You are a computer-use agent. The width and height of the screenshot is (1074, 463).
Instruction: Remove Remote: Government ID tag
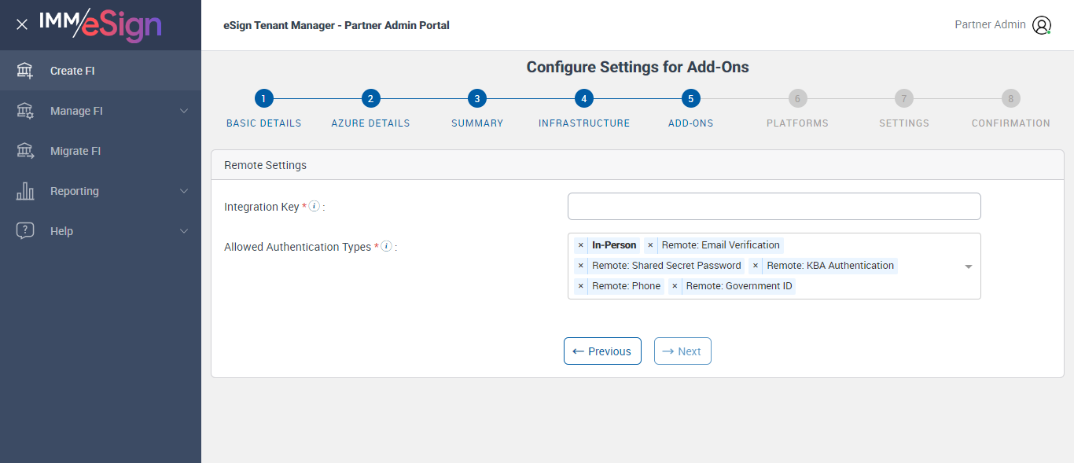pos(675,286)
